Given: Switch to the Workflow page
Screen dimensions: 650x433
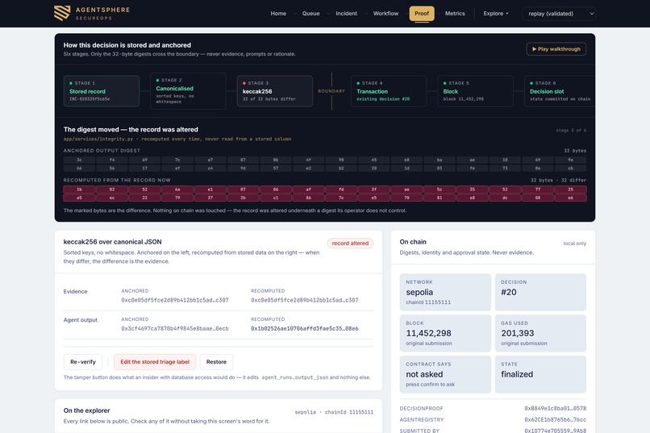Looking at the screenshot, I should 385,14.
